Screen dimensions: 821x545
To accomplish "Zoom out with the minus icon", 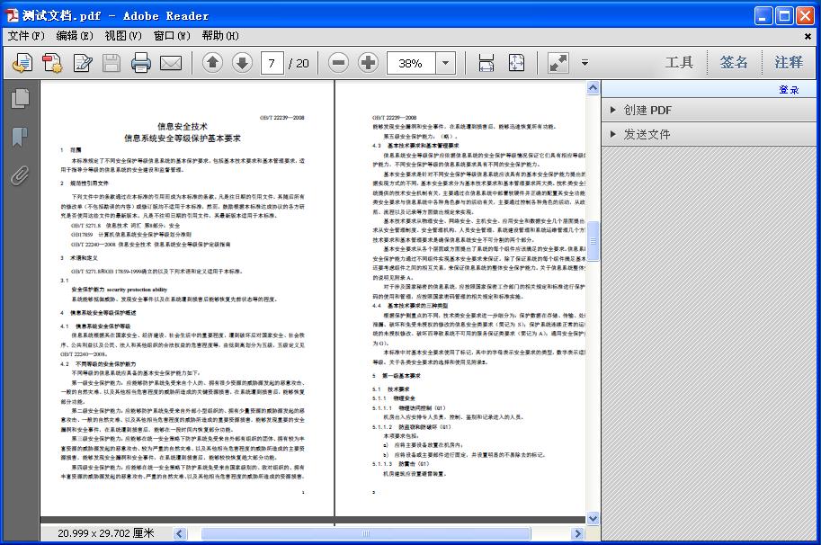I will click(339, 63).
